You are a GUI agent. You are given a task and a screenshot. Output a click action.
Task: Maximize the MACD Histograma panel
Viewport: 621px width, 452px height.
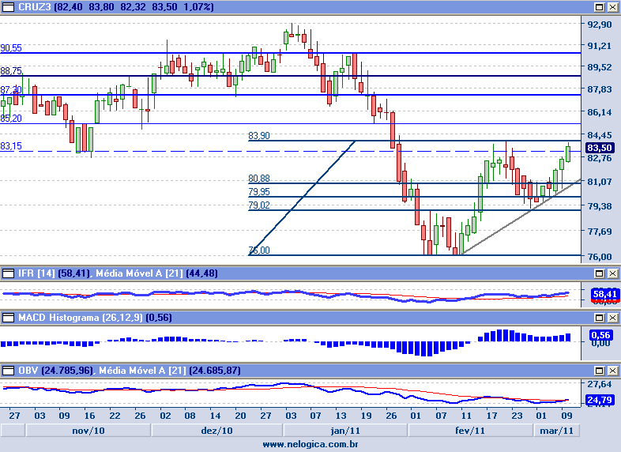pos(601,318)
